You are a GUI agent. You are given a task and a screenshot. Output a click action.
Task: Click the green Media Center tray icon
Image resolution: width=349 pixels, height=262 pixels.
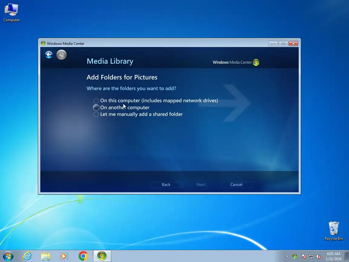(295, 257)
